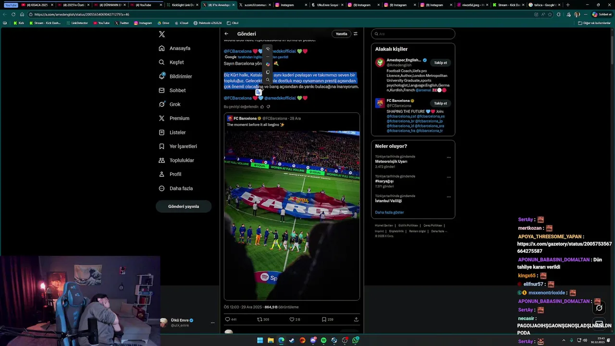Expand Diğer sık kullanılanlar bookmarks folder

point(594,23)
